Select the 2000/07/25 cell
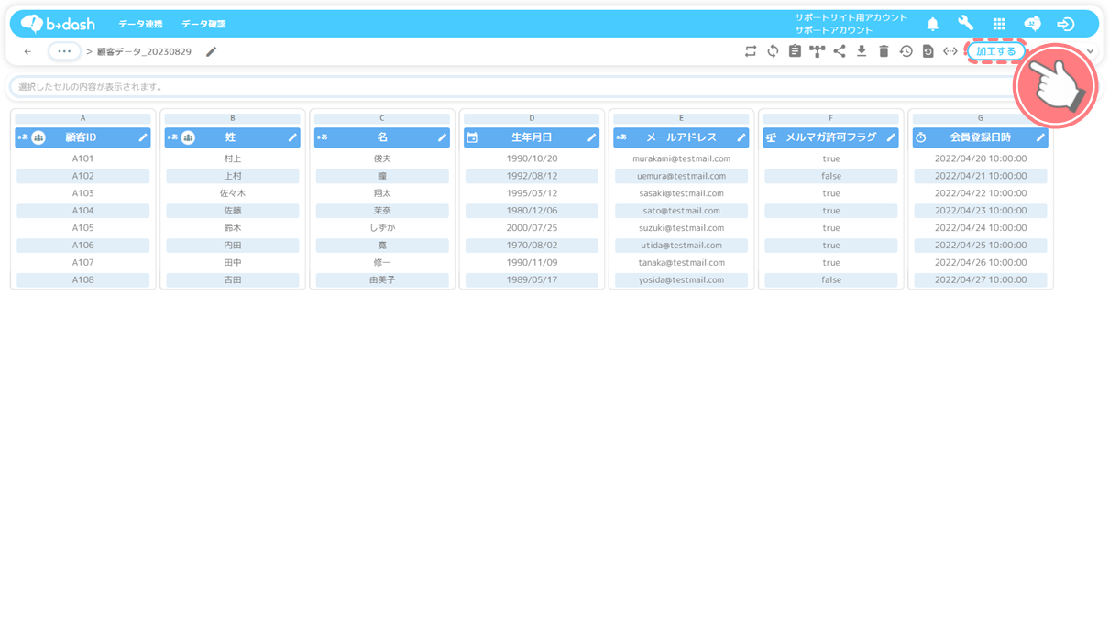This screenshot has width=1109, height=623. pos(532,228)
